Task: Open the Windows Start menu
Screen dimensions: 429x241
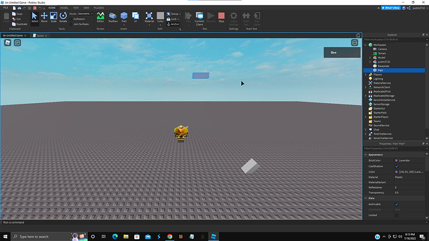Action: pos(5,237)
